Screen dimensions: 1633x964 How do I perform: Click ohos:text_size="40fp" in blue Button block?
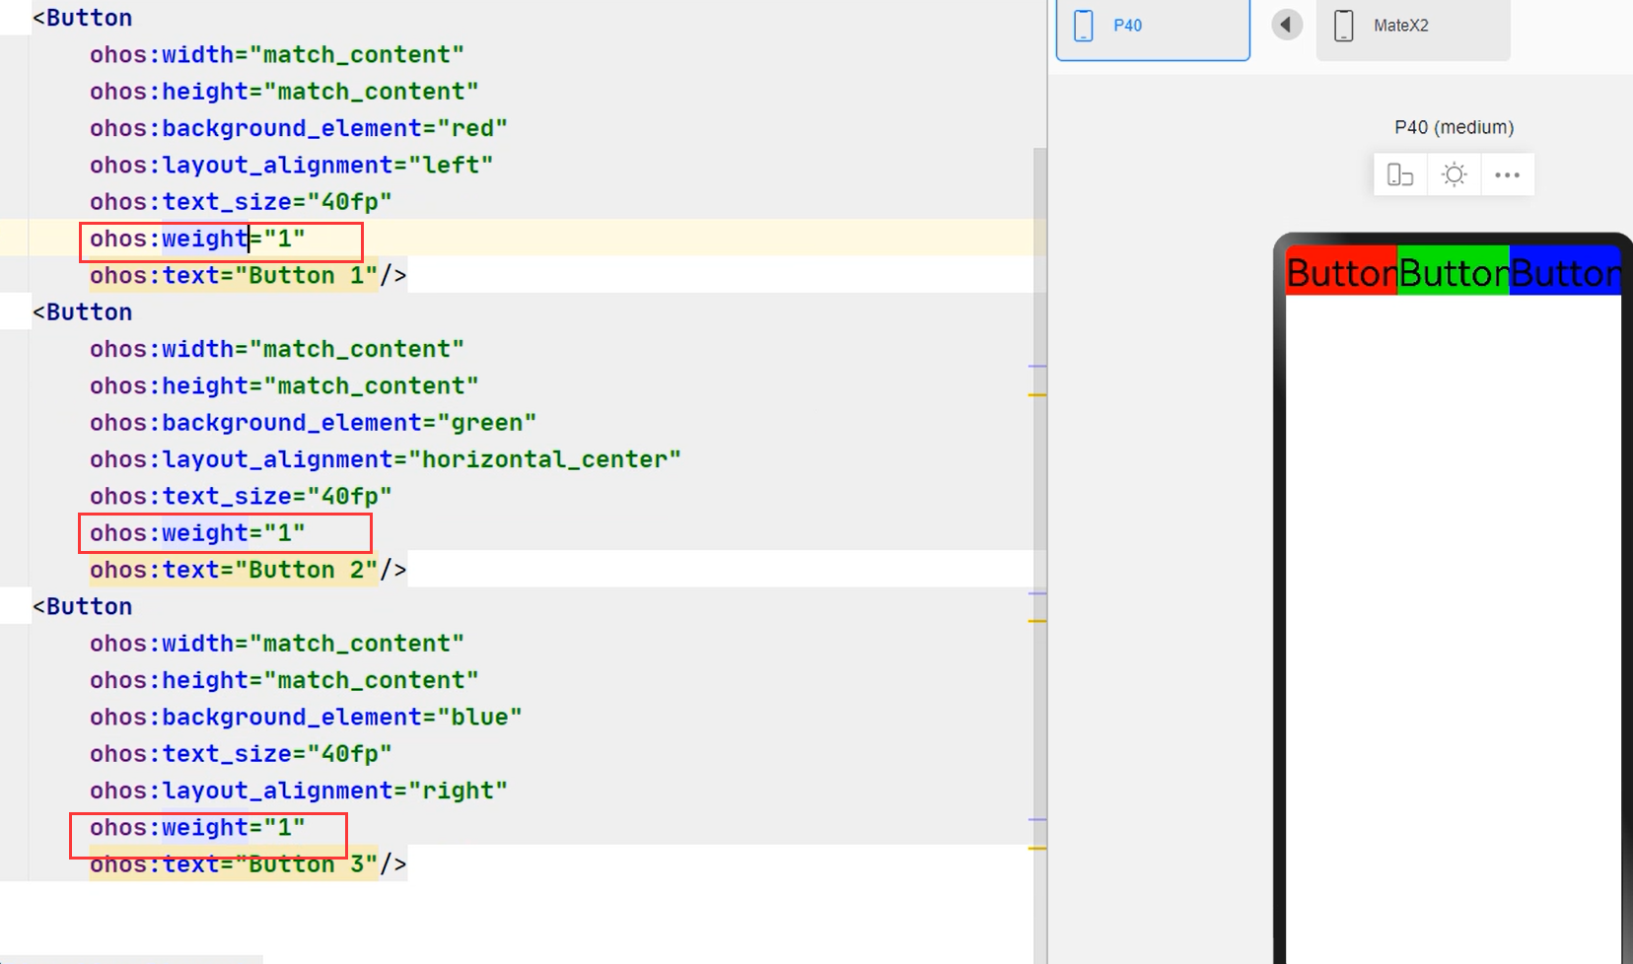241,754
